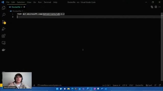Screen dimensions: 163x91
Task: Open the Extensions view
Action: [4, 36]
